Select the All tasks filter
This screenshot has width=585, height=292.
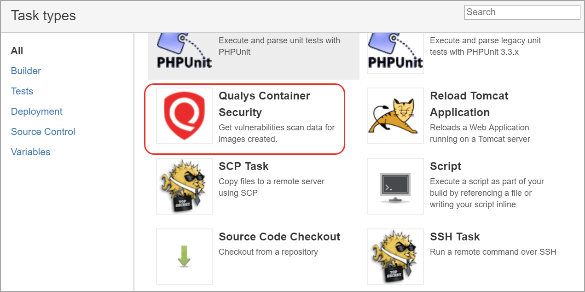(17, 51)
